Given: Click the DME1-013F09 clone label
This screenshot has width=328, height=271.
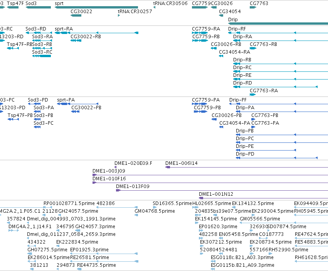Looking at the screenshot, I should pyautogui.click(x=133, y=186).
